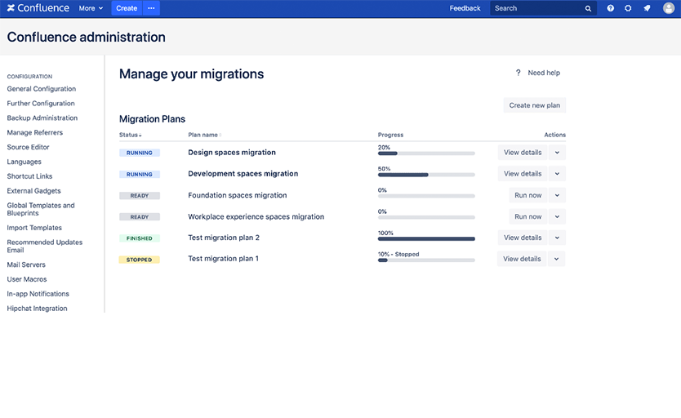Open Backup Administration in sidebar
Screen dimensions: 681x418
pos(42,118)
